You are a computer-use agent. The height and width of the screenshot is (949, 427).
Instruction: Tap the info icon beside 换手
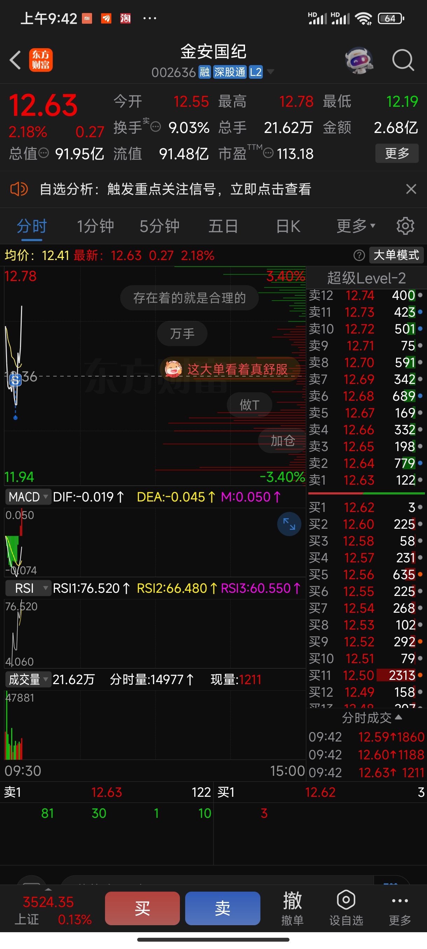[156, 127]
